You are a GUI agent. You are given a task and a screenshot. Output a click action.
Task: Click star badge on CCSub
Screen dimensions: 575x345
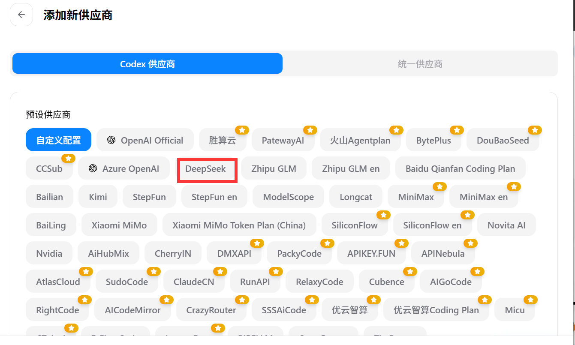pos(68,158)
